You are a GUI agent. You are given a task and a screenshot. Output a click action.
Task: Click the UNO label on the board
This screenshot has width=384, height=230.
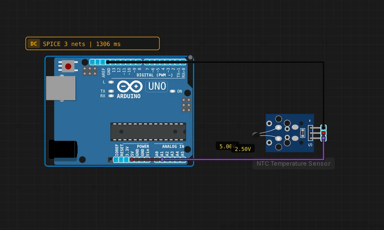click(157, 86)
